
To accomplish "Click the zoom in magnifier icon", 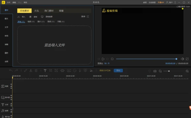I will tap(187, 71).
